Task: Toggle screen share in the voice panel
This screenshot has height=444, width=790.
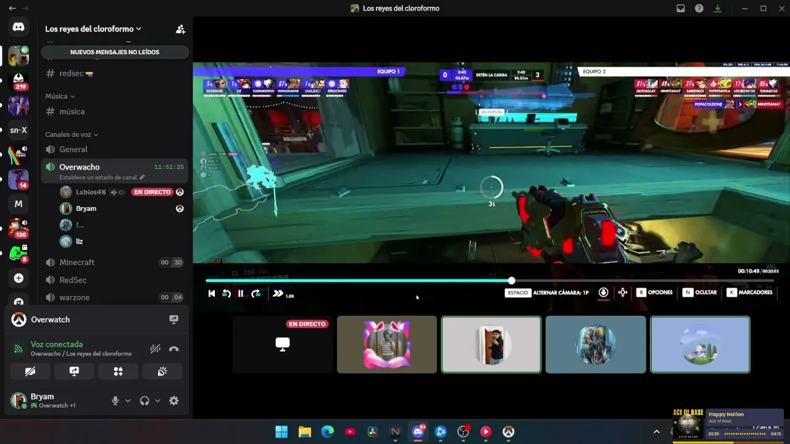Action: (x=74, y=371)
